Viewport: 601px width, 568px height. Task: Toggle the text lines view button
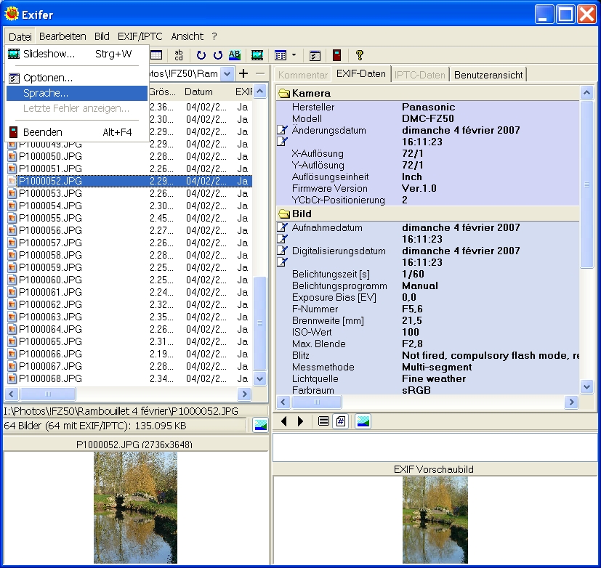coord(323,421)
